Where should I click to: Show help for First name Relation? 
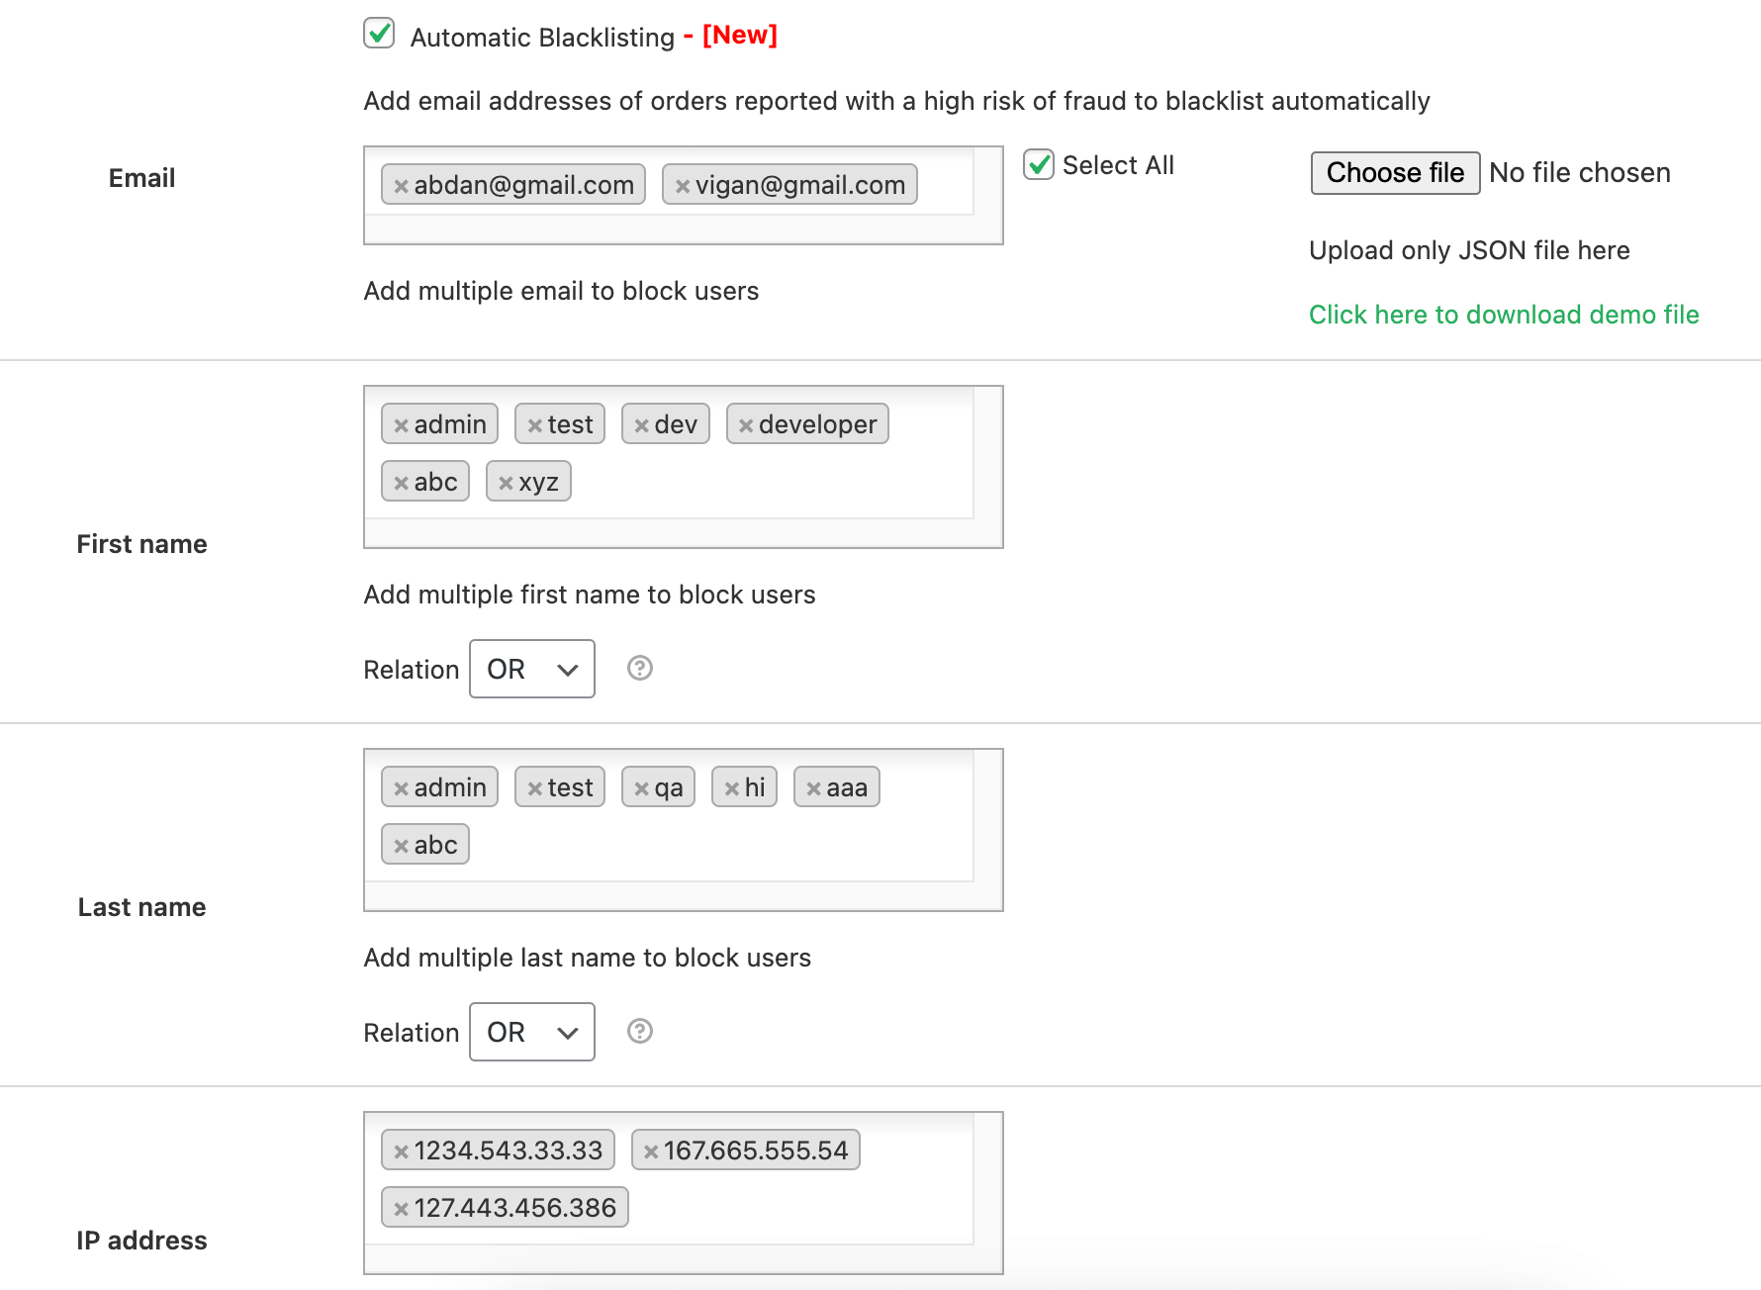click(640, 669)
